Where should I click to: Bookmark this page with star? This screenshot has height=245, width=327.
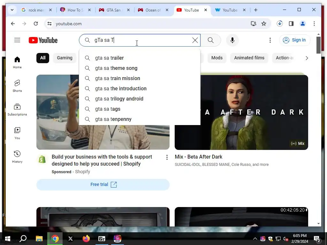click(x=264, y=24)
